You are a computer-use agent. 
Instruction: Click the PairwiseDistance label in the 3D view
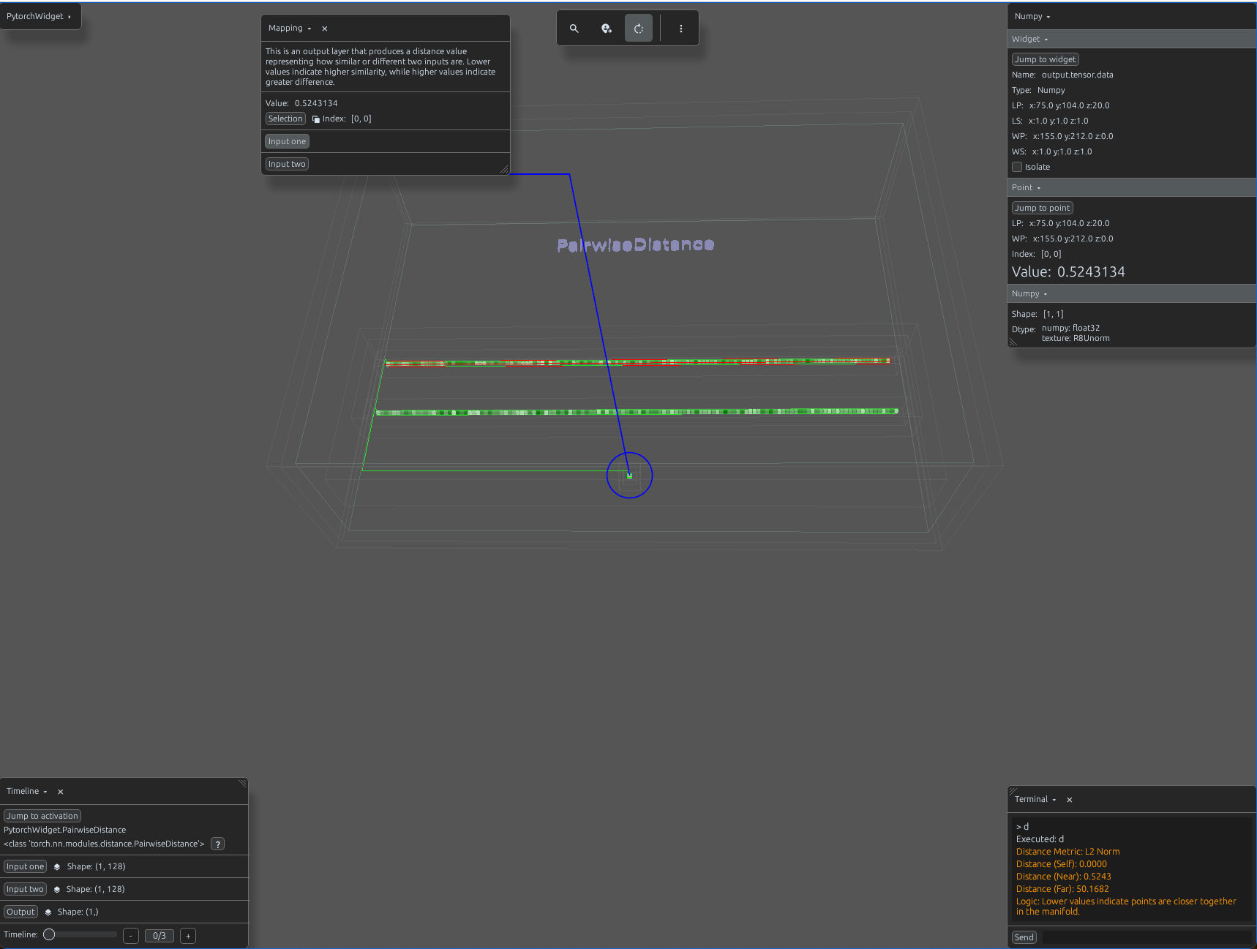pos(636,245)
